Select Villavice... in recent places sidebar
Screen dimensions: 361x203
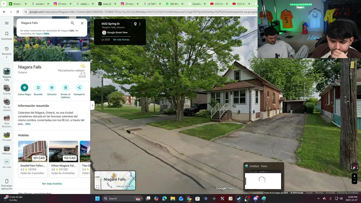7,150
